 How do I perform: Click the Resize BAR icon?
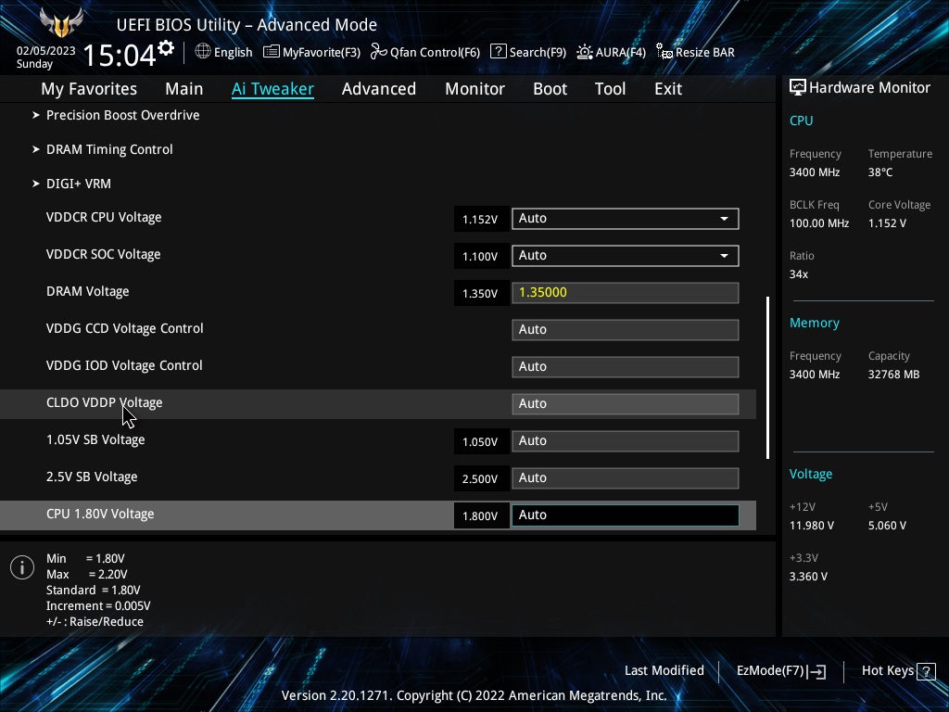click(664, 52)
